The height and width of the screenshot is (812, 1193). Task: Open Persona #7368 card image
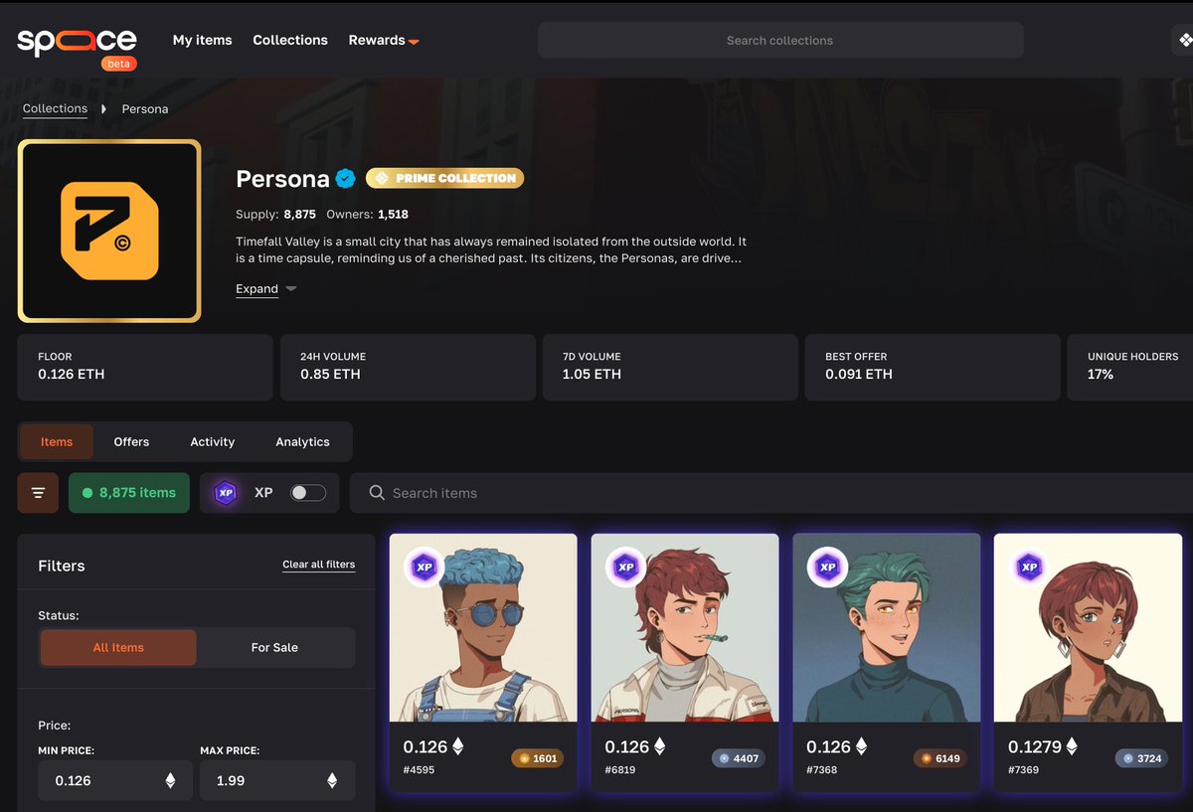887,628
